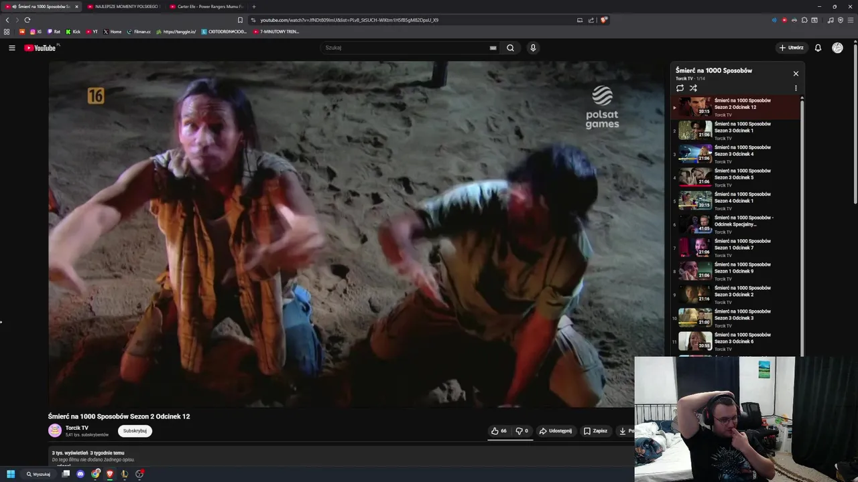
Task: Open Brave browser from the taskbar
Action: (110, 474)
